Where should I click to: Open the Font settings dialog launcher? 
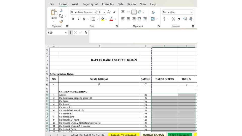point(117,26)
